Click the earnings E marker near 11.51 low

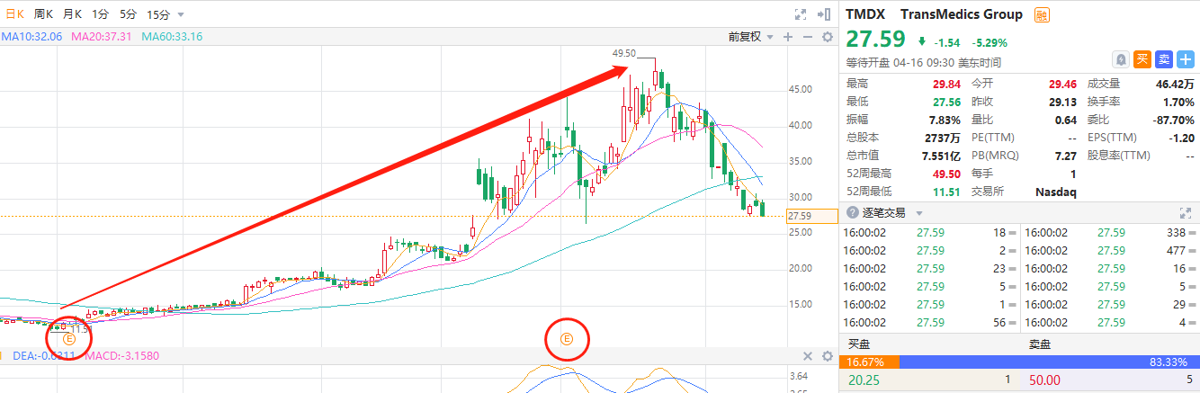(68, 339)
